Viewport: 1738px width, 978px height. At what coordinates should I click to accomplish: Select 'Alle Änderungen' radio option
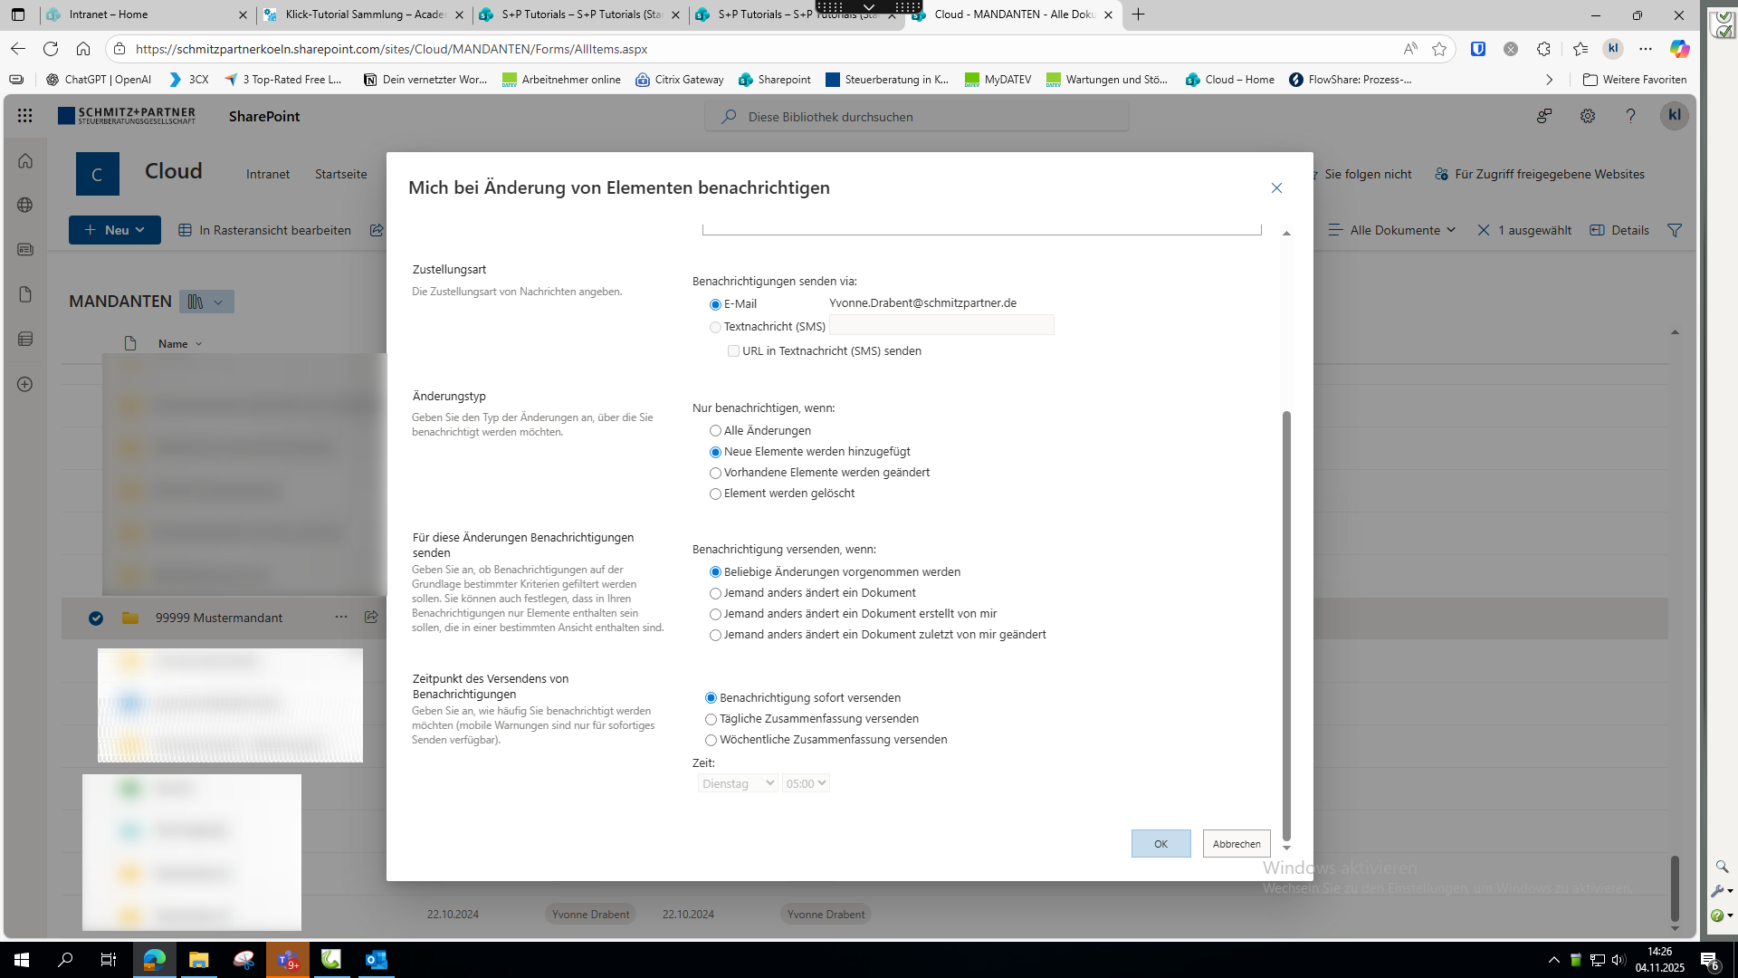click(x=715, y=431)
